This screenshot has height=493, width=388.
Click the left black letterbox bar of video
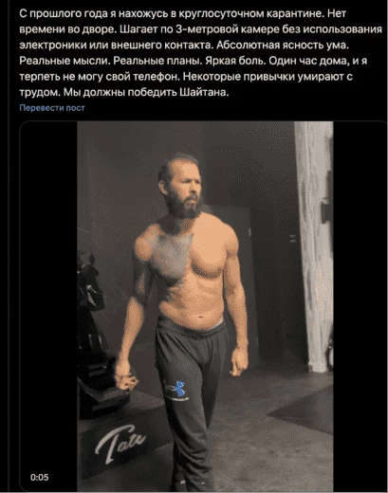(x=48, y=306)
